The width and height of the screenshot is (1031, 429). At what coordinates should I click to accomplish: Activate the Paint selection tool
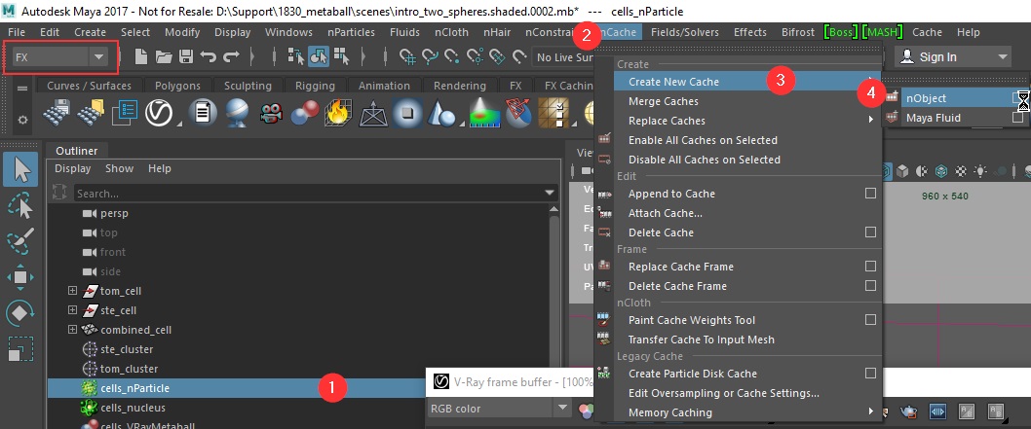[20, 240]
